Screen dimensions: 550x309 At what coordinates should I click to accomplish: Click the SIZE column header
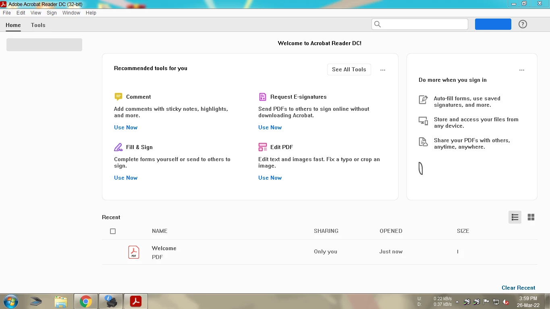(x=463, y=231)
